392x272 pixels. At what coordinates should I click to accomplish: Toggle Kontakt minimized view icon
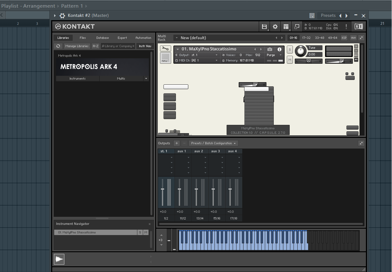pyautogui.click(x=297, y=27)
